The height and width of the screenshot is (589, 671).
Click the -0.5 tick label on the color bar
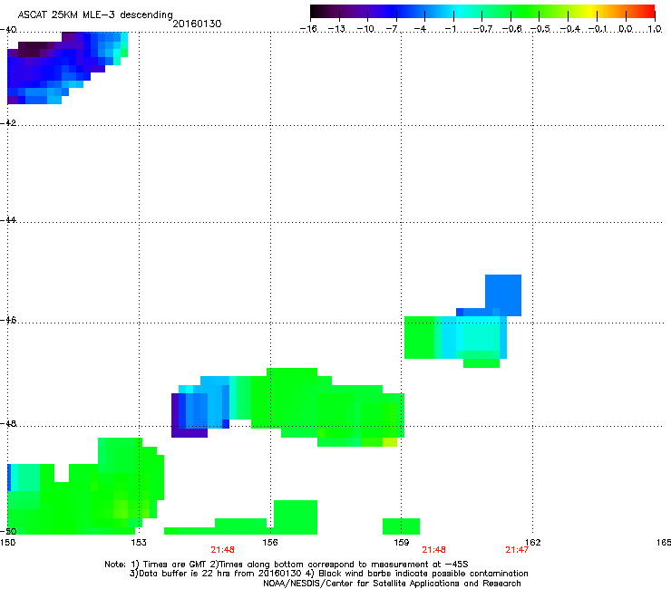pyautogui.click(x=540, y=29)
